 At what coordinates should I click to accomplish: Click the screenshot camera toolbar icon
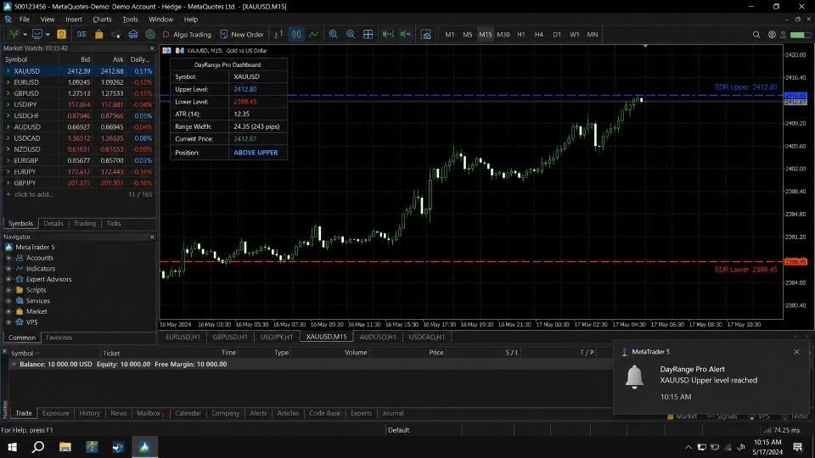click(425, 35)
